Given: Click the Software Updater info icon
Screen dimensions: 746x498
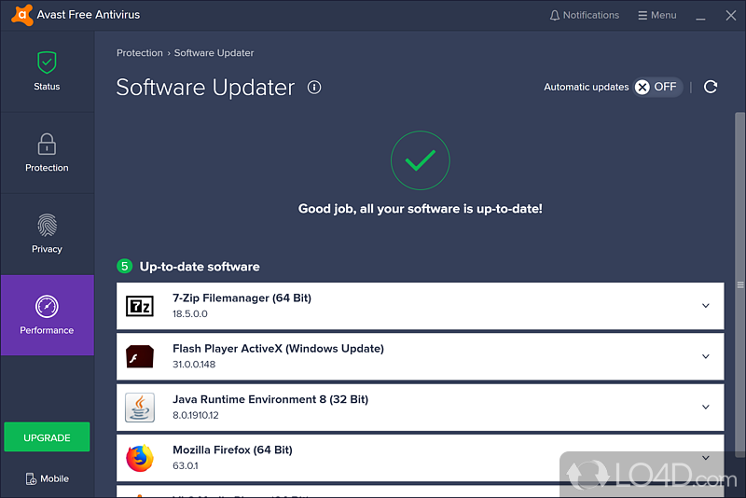Looking at the screenshot, I should tap(314, 87).
